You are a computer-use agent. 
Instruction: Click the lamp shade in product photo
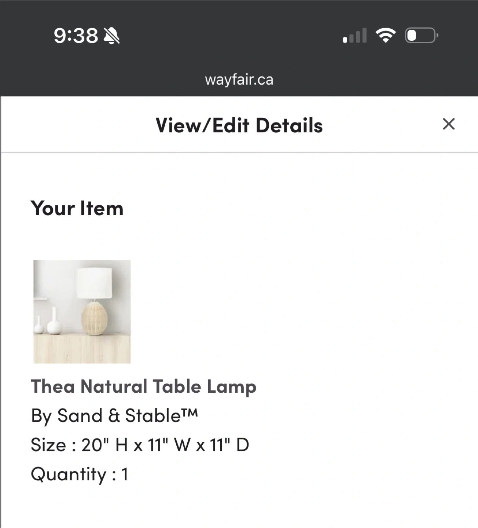[x=94, y=282]
